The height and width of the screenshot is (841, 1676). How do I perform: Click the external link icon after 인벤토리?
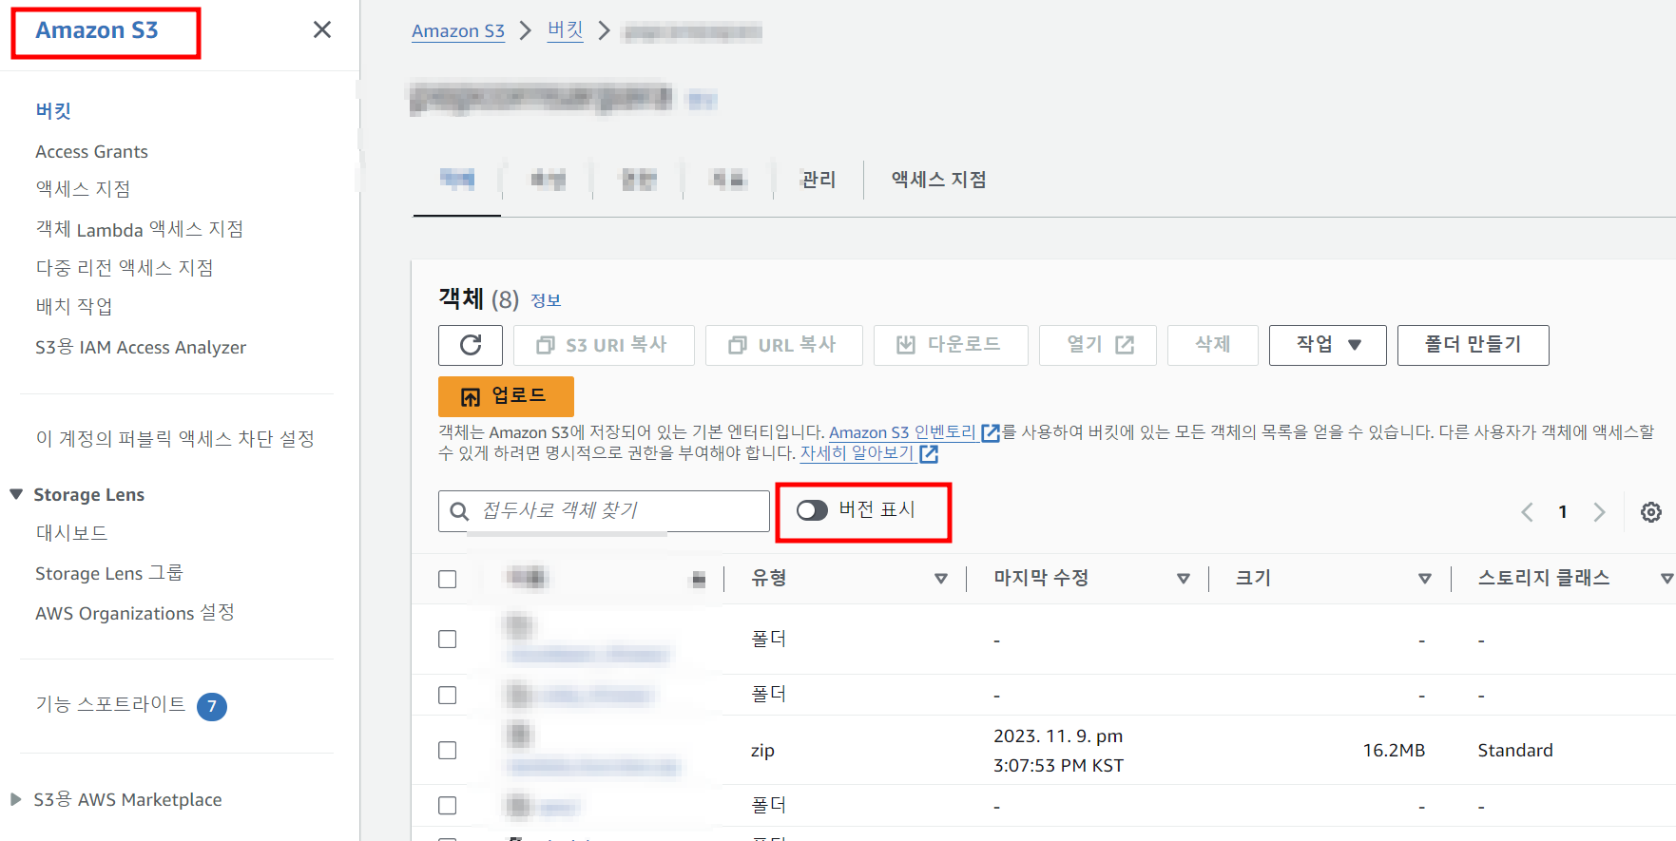991,433
